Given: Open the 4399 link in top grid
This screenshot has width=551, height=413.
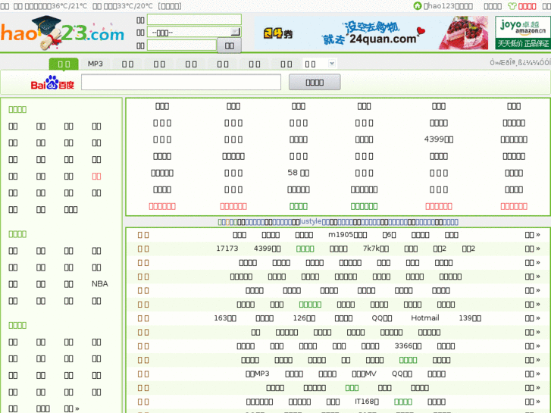Looking at the screenshot, I should (439, 139).
